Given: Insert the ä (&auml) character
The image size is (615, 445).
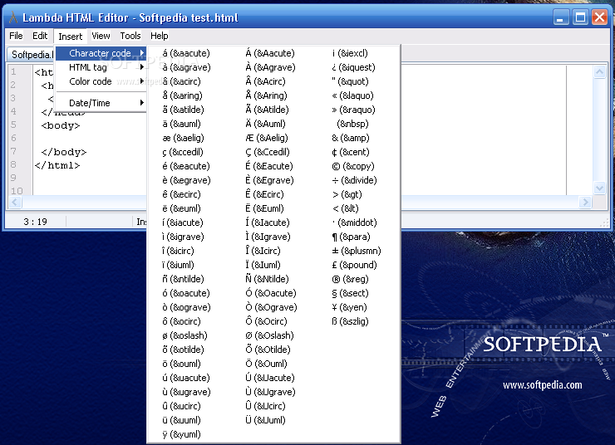Looking at the screenshot, I should [x=181, y=124].
